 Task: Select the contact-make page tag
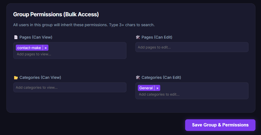29,48
